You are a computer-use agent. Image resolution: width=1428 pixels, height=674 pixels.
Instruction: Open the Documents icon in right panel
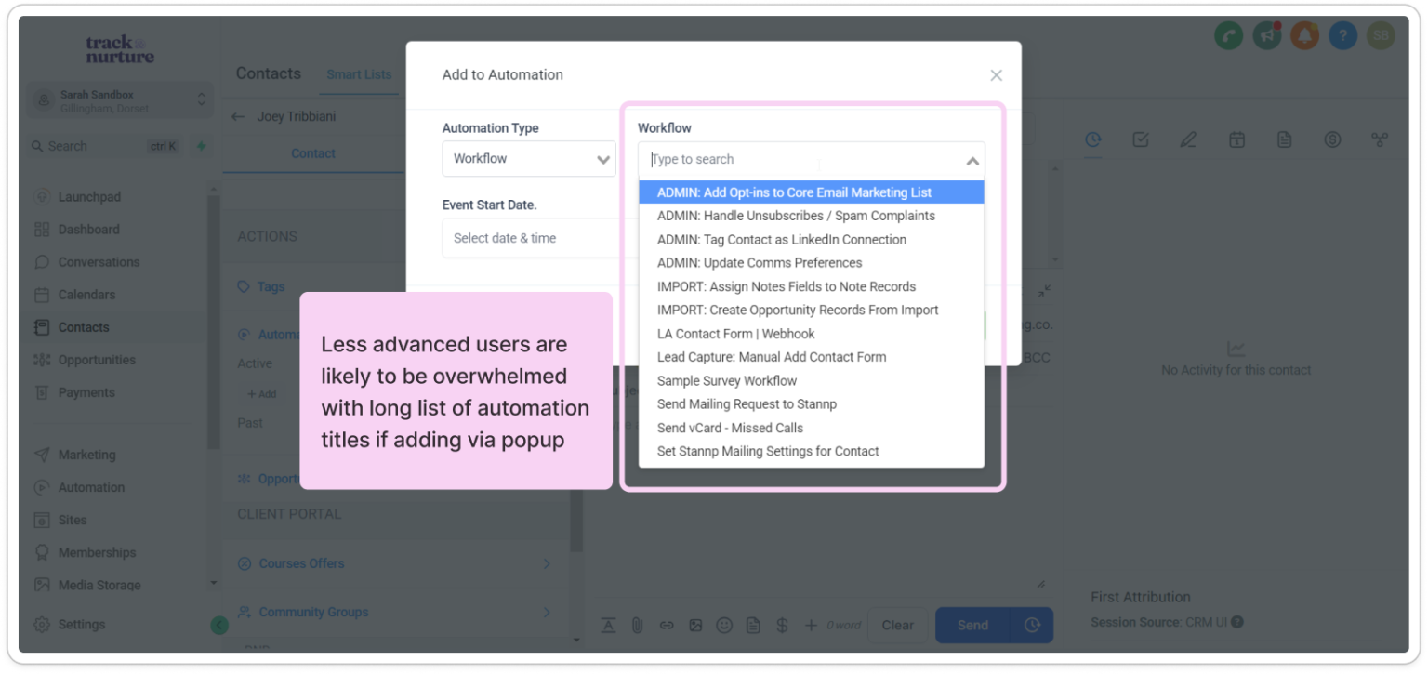[1284, 139]
